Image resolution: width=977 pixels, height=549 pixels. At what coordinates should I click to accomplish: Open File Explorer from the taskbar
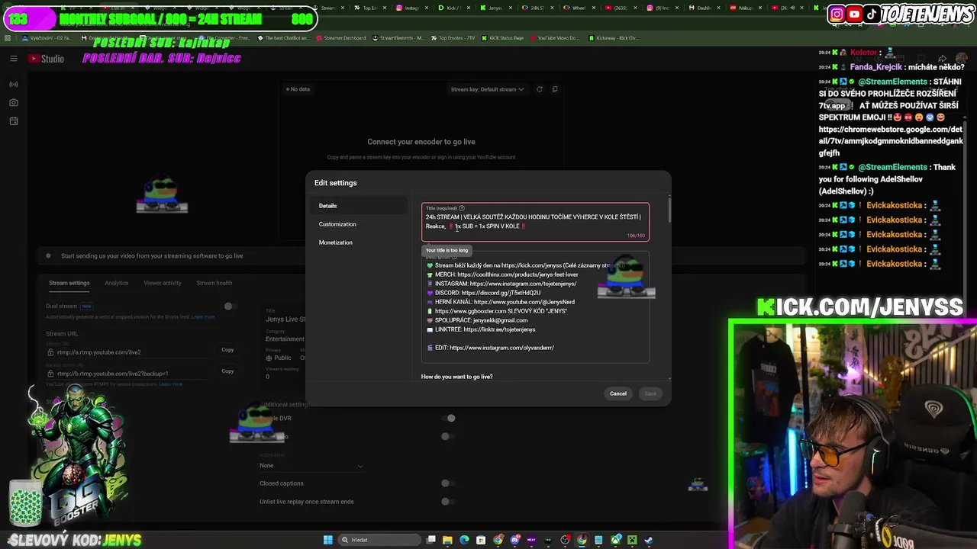tap(448, 540)
